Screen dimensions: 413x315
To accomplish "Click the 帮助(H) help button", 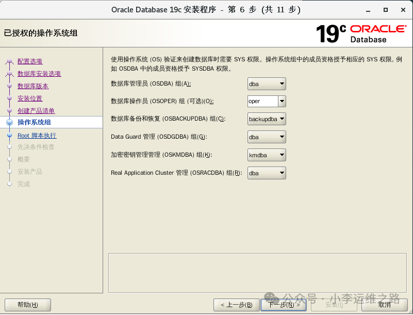I will [x=28, y=305].
